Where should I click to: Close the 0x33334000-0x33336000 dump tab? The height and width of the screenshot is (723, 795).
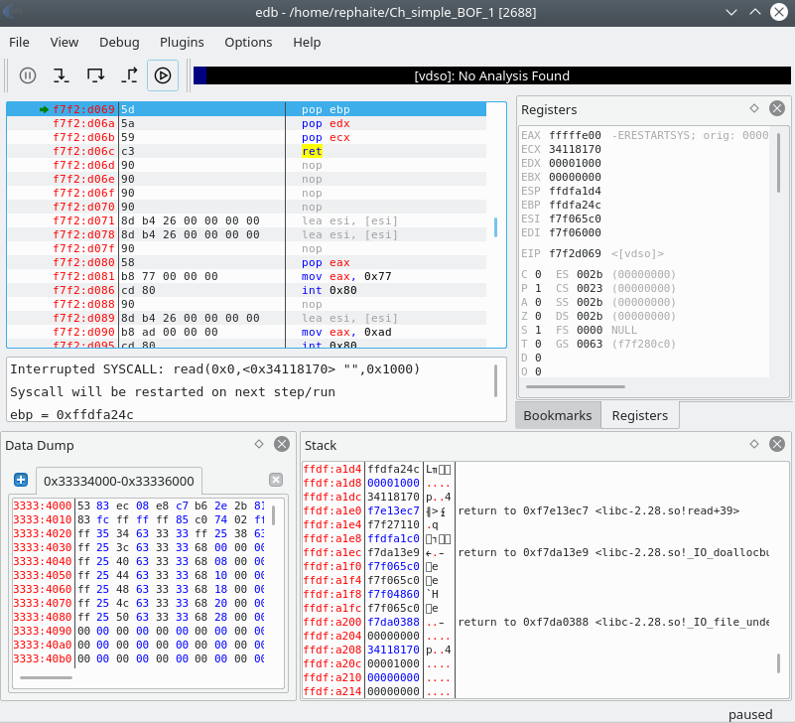pos(276,481)
